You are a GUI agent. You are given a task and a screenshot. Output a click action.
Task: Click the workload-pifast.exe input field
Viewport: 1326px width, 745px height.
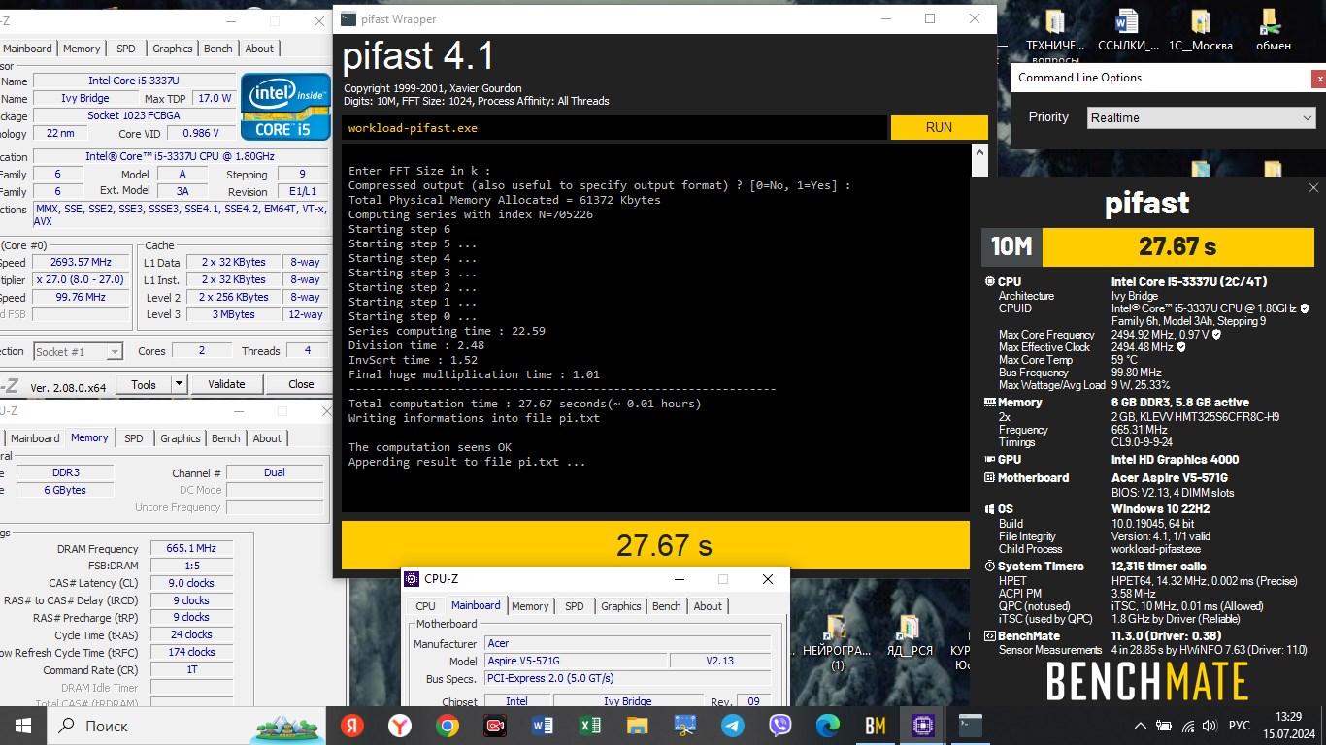click(613, 127)
